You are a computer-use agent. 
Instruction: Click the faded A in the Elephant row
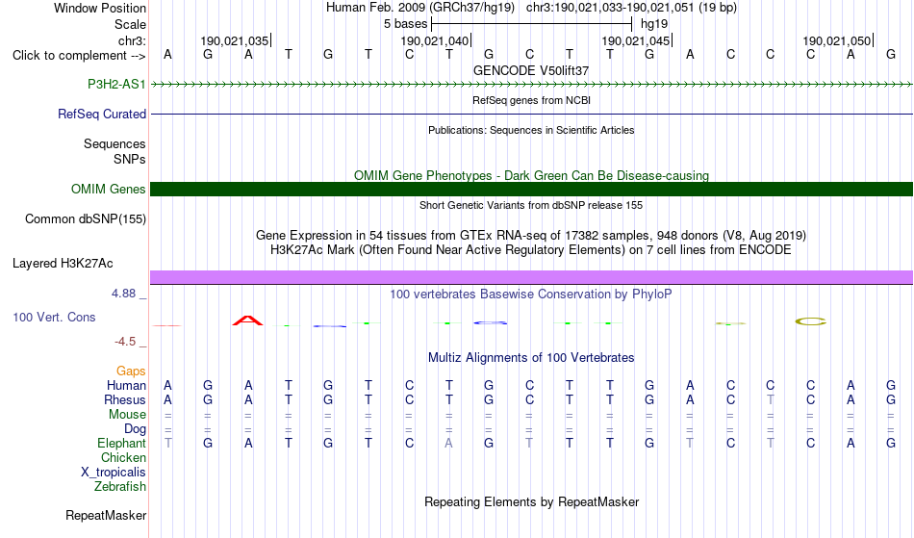click(x=448, y=444)
